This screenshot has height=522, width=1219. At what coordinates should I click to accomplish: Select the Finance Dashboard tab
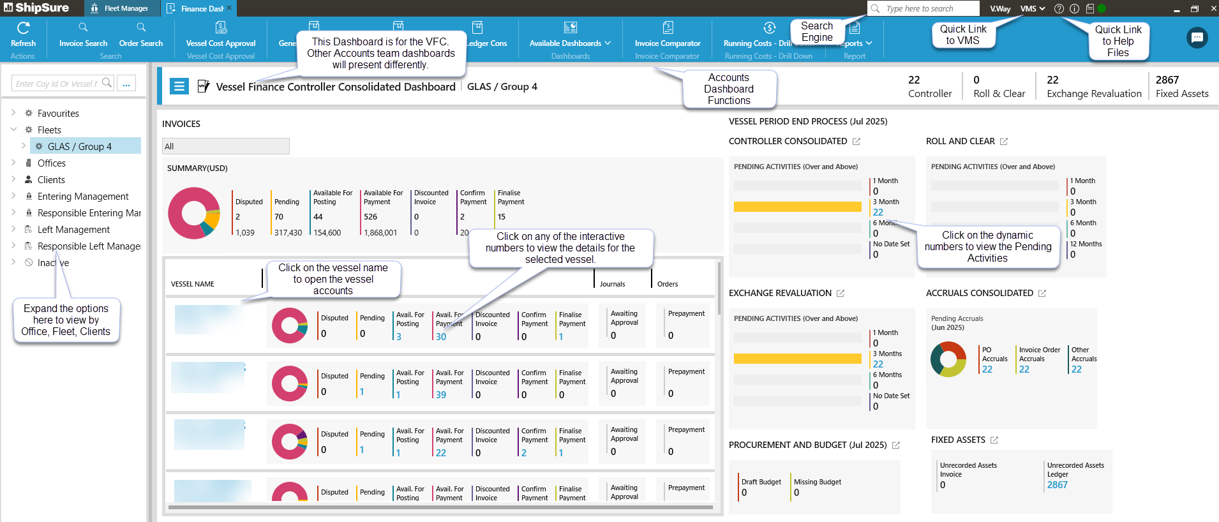198,8
